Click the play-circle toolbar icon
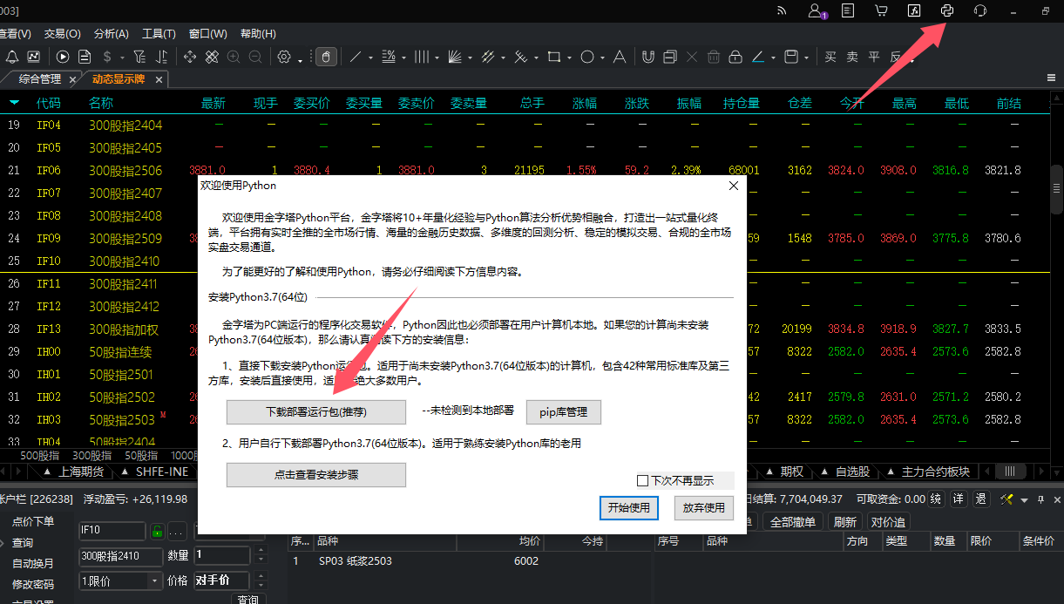The height and width of the screenshot is (604, 1064). click(63, 57)
